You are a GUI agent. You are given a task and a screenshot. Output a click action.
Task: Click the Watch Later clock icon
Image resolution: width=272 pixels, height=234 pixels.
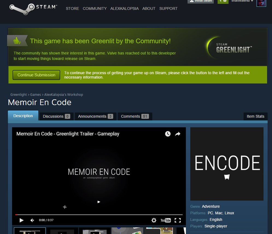click(168, 134)
